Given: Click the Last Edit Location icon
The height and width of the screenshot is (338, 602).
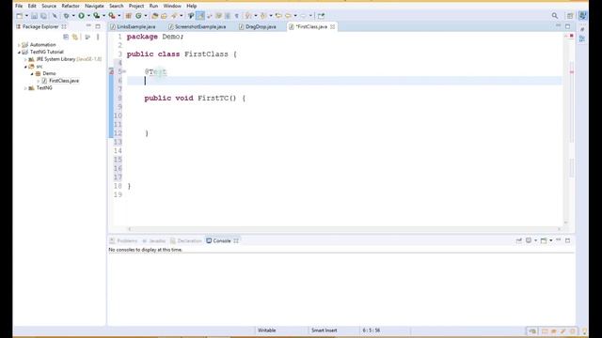Looking at the screenshot, I should tap(278, 16).
